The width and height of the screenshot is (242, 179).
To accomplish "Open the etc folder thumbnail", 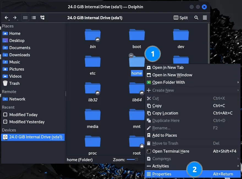I will tap(93, 61).
